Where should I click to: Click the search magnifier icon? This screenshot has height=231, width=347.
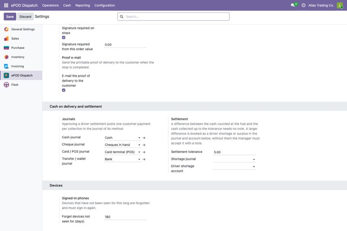(122, 17)
